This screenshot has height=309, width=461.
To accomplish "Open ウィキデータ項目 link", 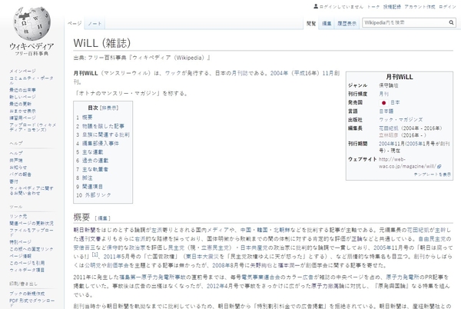I will coord(27,271).
